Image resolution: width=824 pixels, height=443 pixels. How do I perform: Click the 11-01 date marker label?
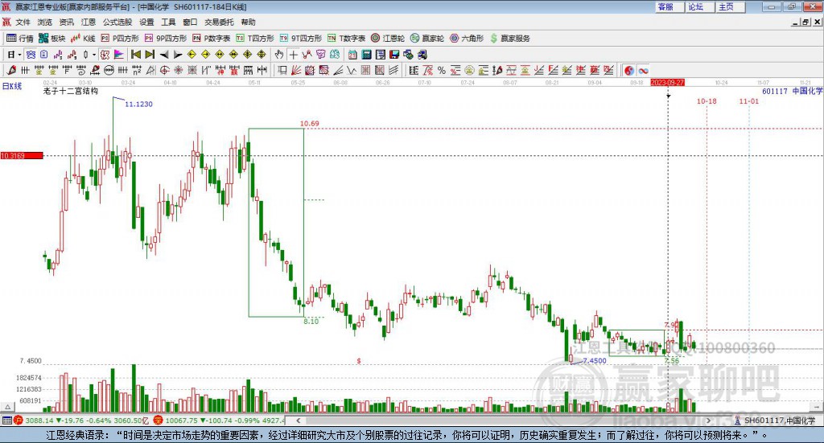749,100
